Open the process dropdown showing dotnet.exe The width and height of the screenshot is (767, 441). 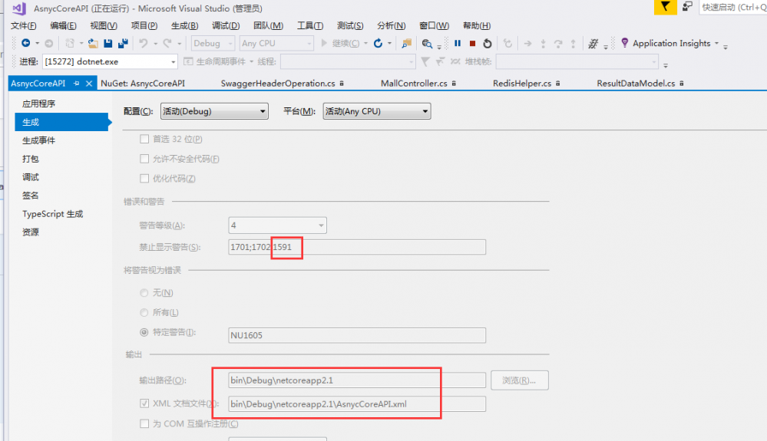point(110,61)
